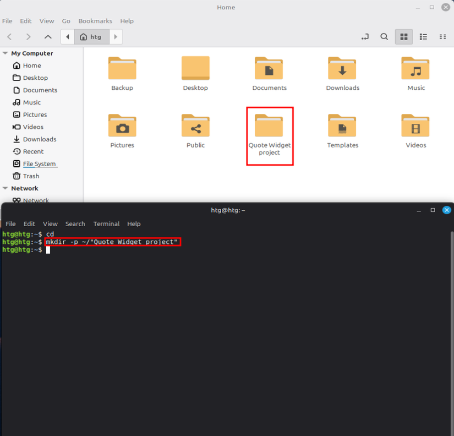
Task: Open the search icon in the toolbar
Action: 384,36
